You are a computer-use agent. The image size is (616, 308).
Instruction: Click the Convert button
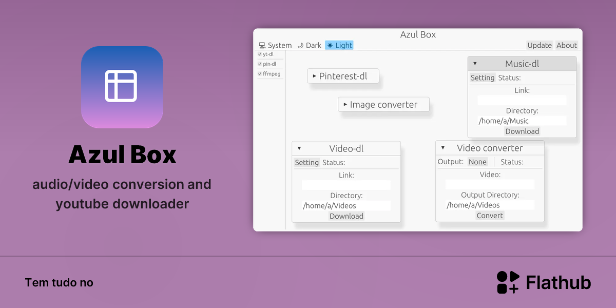[490, 216]
